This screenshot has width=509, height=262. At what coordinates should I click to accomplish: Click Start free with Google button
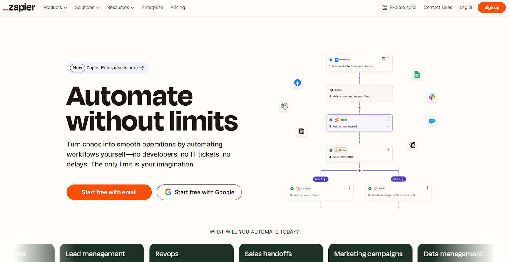pyautogui.click(x=199, y=192)
